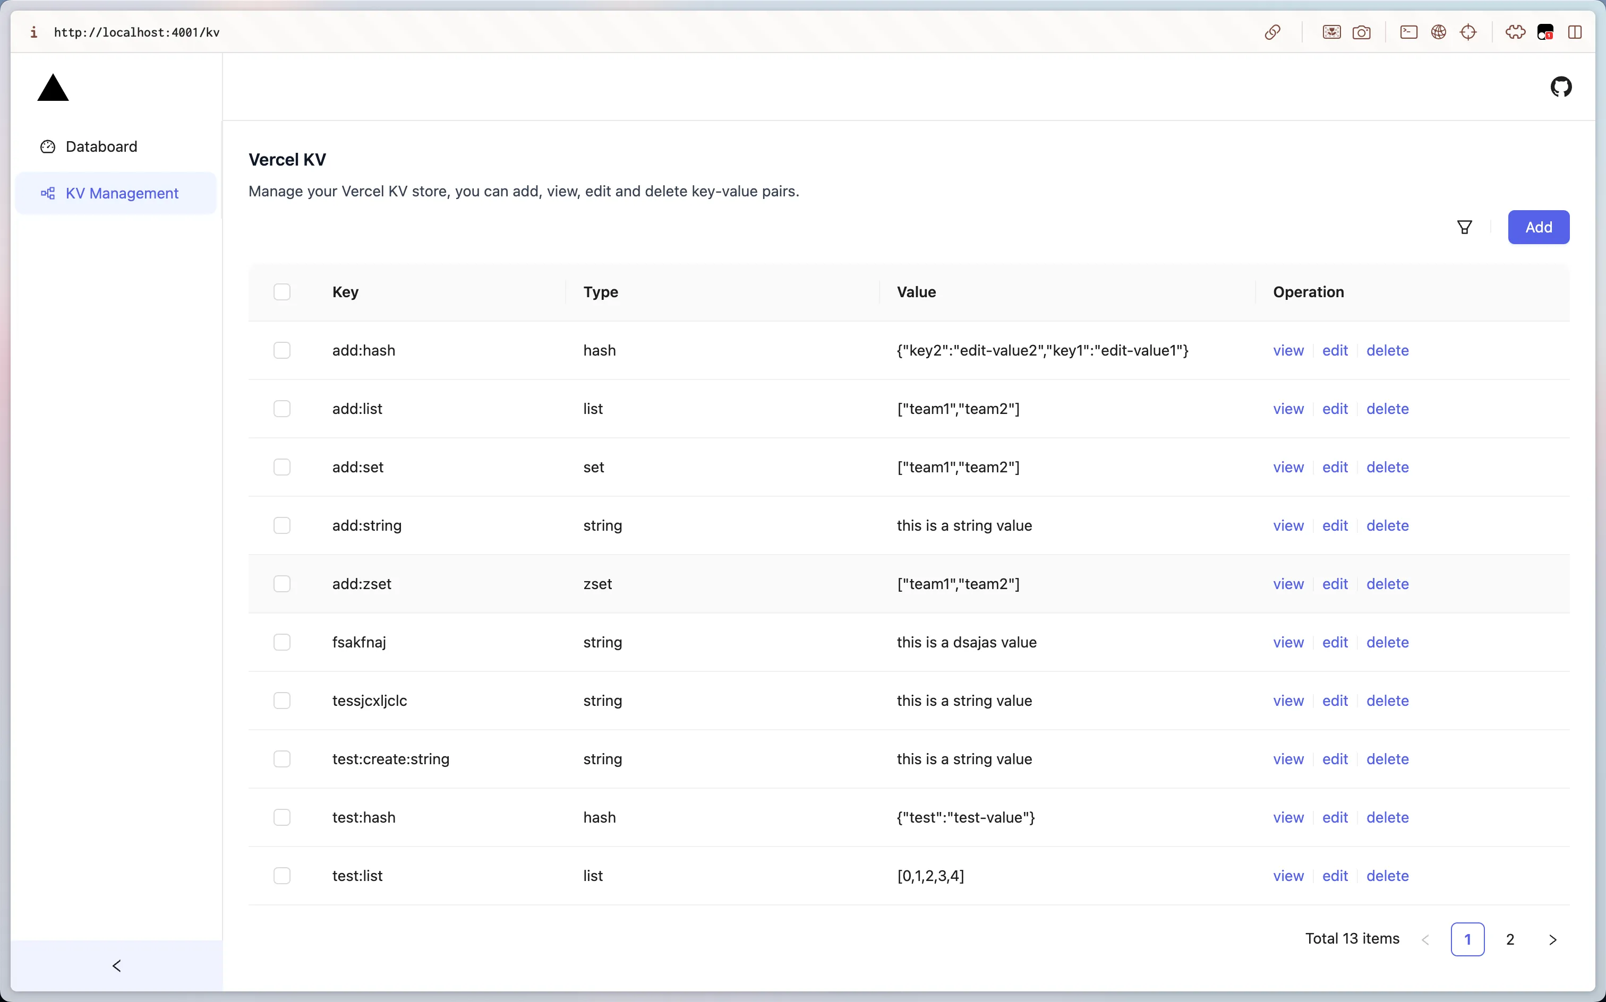The height and width of the screenshot is (1002, 1606).
Task: Select KV Management in the sidebar
Action: (116, 194)
